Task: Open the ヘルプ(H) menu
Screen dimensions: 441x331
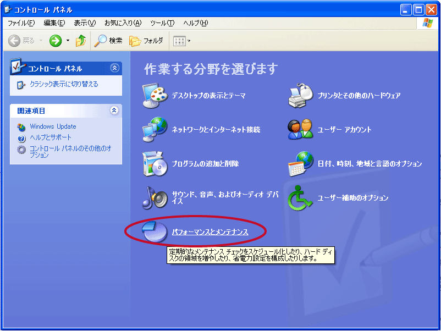Action: click(196, 23)
